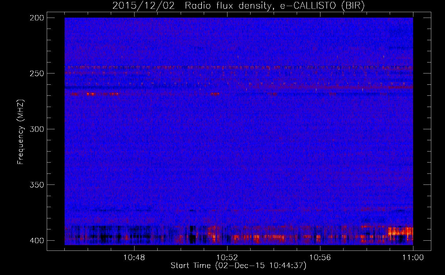Click the 200 frequency tick label
The image size is (445, 275).
click(37, 18)
